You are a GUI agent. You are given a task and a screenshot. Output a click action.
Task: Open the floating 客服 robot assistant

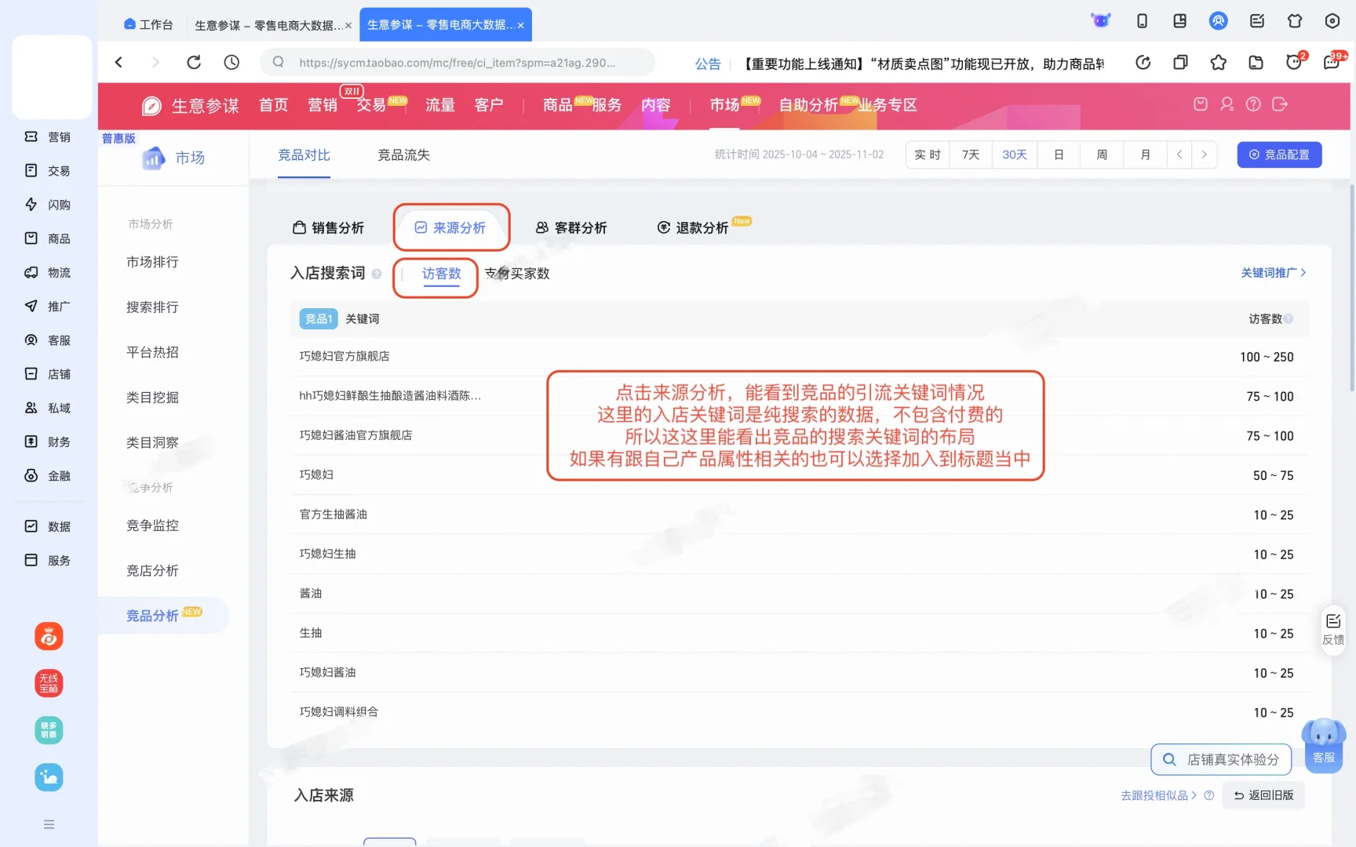(x=1324, y=745)
